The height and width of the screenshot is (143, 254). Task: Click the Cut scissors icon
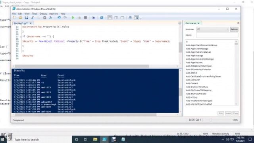[33, 17]
